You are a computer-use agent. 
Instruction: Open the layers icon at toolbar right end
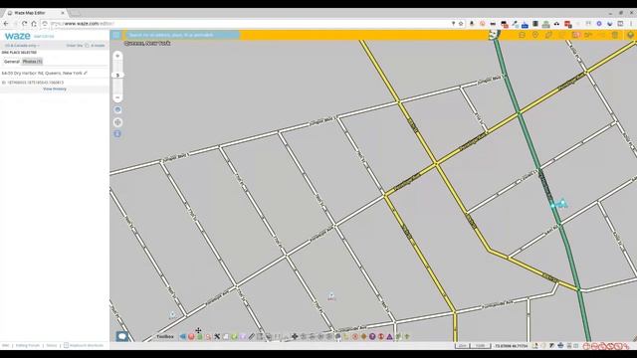pos(630,36)
